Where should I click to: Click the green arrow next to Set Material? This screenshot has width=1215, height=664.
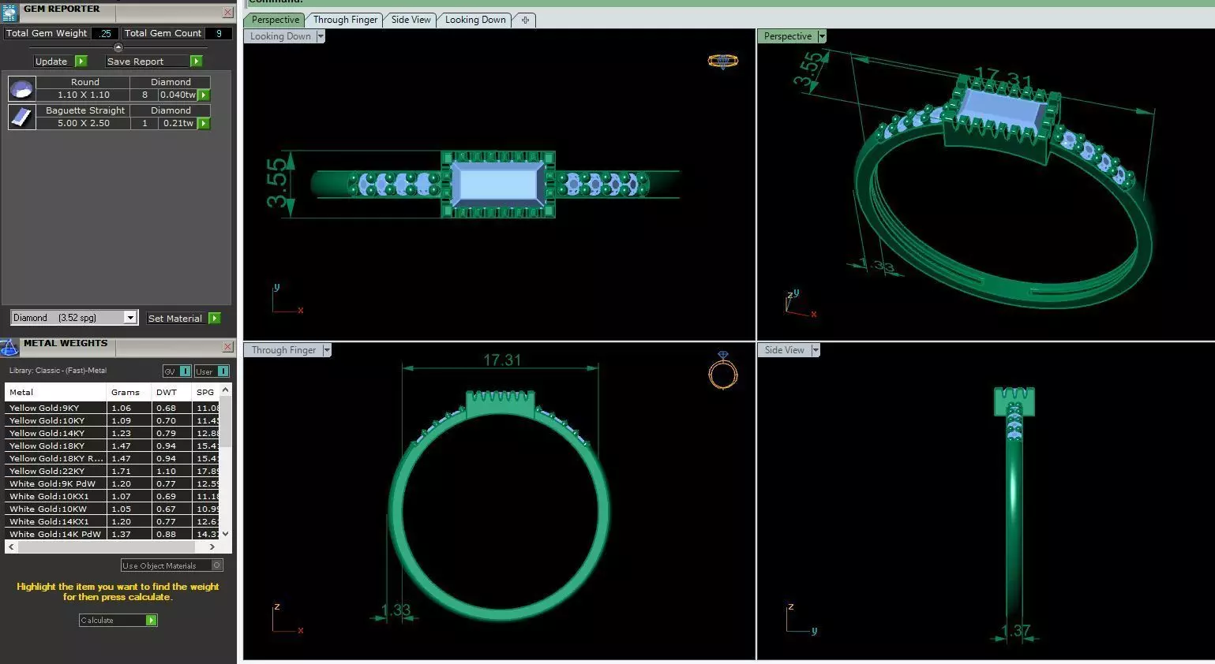click(x=215, y=319)
